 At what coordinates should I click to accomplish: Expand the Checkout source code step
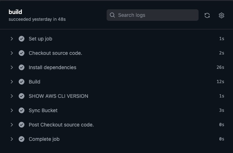pyautogui.click(x=12, y=53)
